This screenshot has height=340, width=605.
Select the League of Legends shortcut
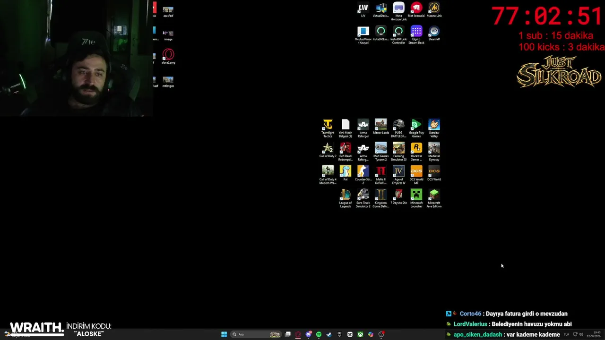(346, 199)
